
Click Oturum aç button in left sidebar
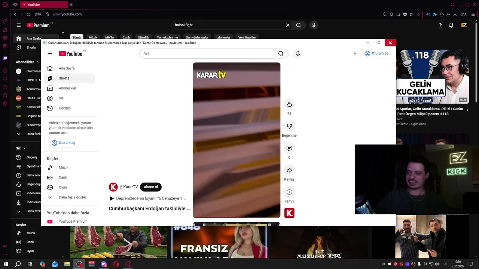[63, 143]
